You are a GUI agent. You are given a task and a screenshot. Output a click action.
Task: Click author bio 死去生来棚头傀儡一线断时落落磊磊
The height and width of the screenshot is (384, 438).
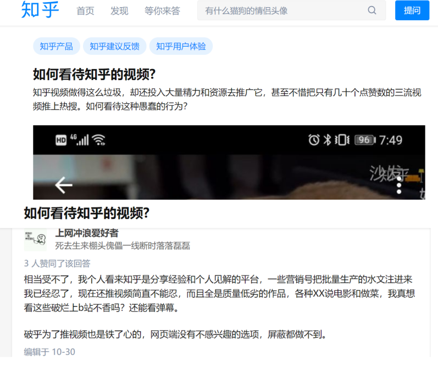[123, 246]
